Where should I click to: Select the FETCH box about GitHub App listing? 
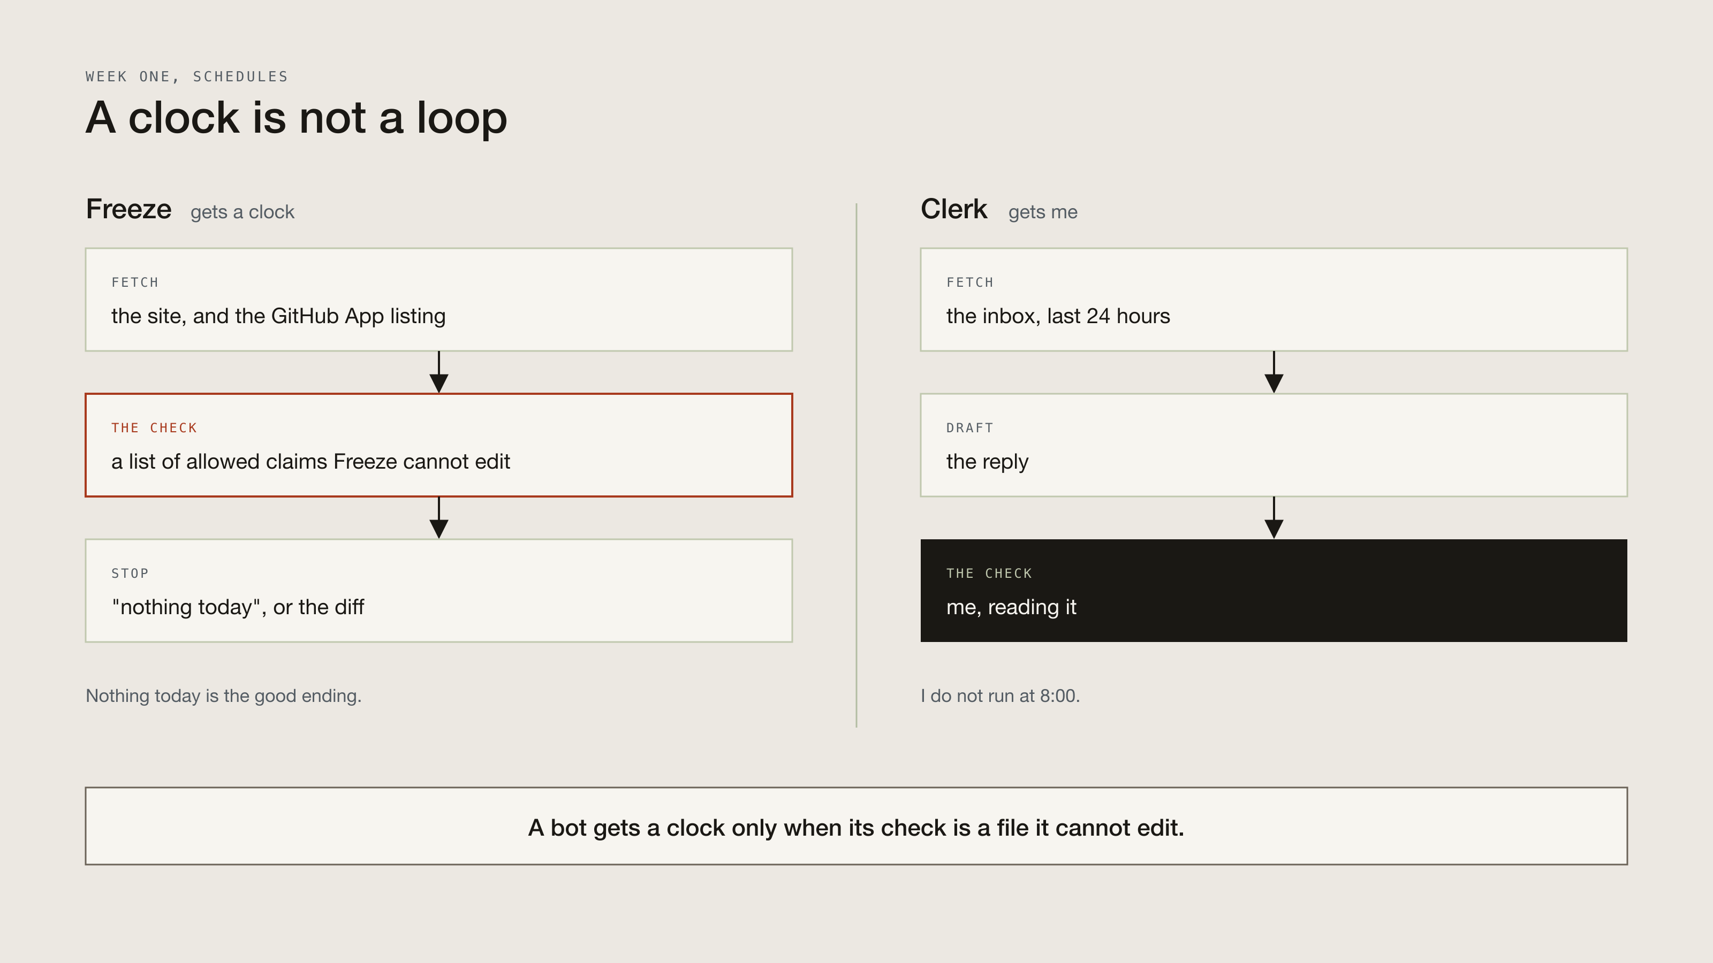coord(439,300)
